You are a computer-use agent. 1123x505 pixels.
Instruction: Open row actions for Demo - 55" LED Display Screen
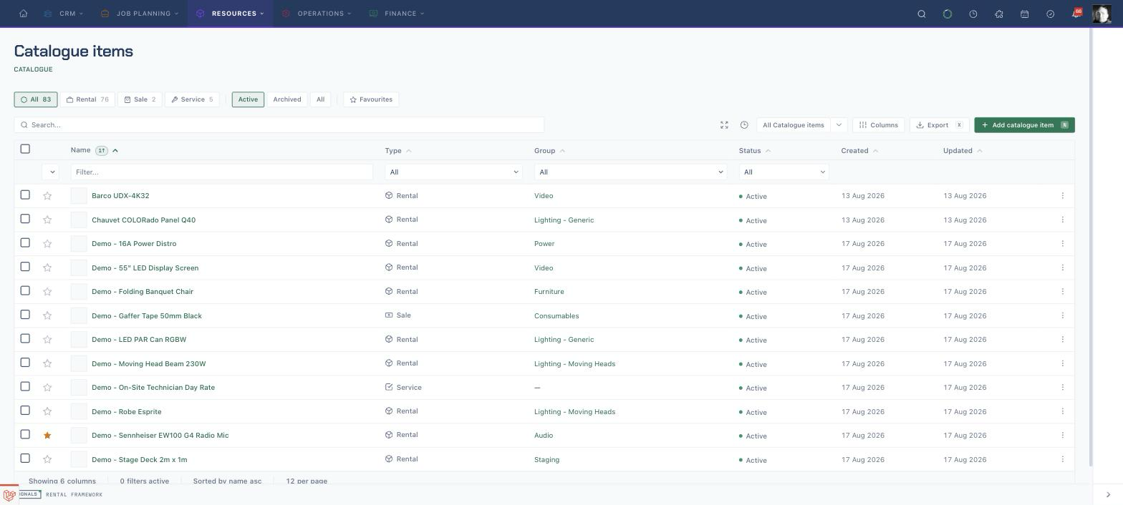[1062, 268]
